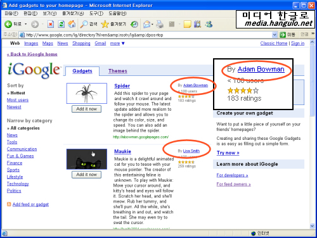The width and height of the screenshot is (317, 238).
Task: Open the 도움말(H) menu
Action: coord(117,13)
